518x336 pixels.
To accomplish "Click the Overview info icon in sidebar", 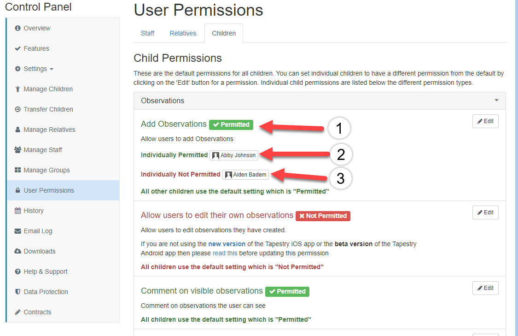I will click(x=18, y=28).
